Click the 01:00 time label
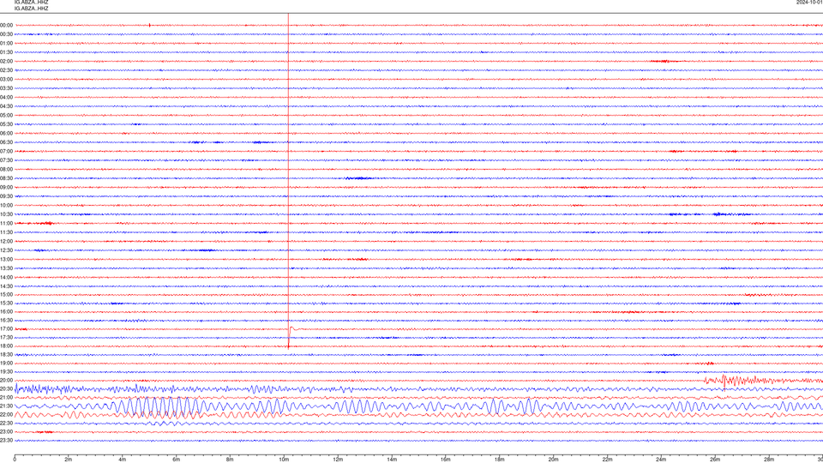This screenshot has height=463, width=823. 6,43
